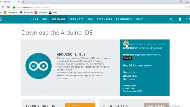
Task: Open the Checksums (sha512) link
Action: [x=132, y=91]
